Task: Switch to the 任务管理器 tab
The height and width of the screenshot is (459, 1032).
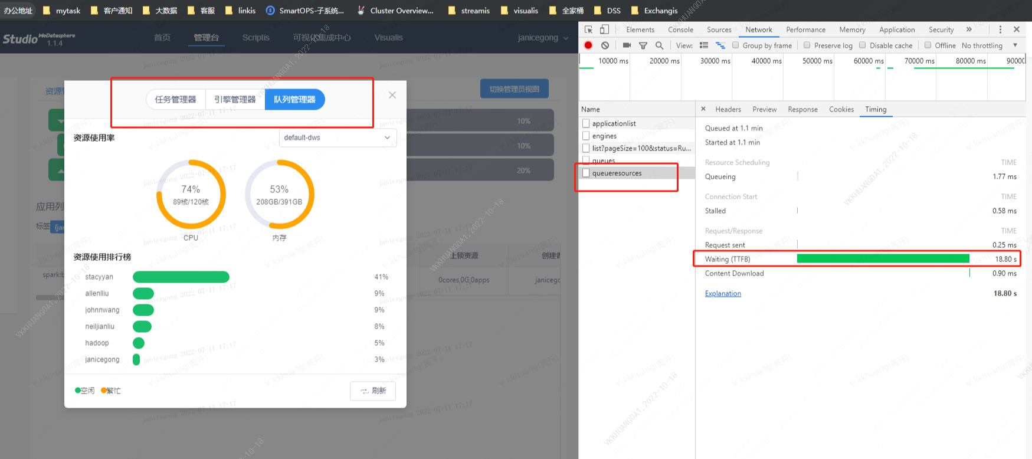Action: 176,99
